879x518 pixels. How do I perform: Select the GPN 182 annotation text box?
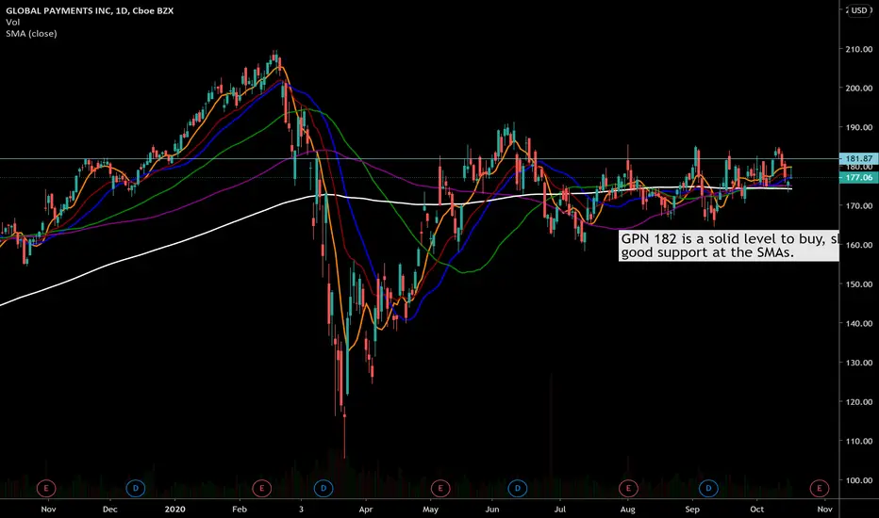(x=729, y=246)
